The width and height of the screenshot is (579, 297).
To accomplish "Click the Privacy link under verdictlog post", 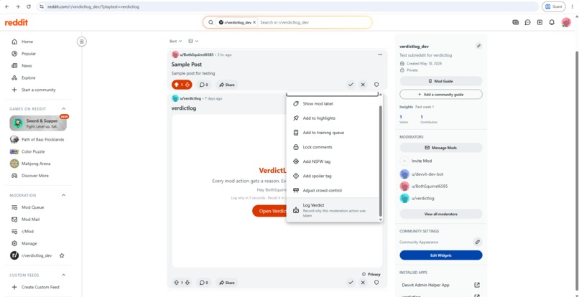I will (x=371, y=275).
